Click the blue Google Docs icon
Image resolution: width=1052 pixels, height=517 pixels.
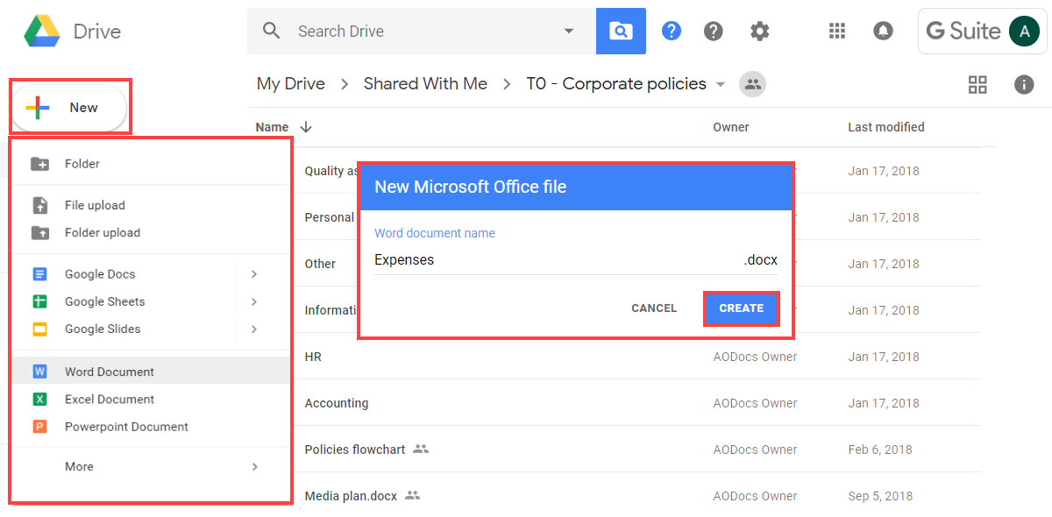coord(39,273)
